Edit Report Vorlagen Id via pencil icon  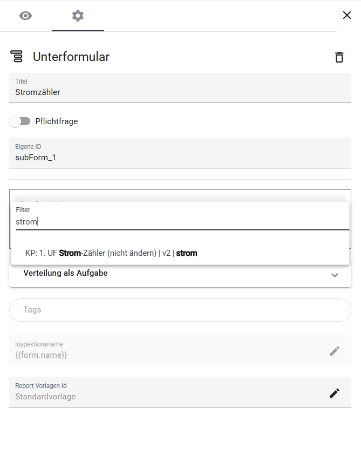(x=335, y=393)
